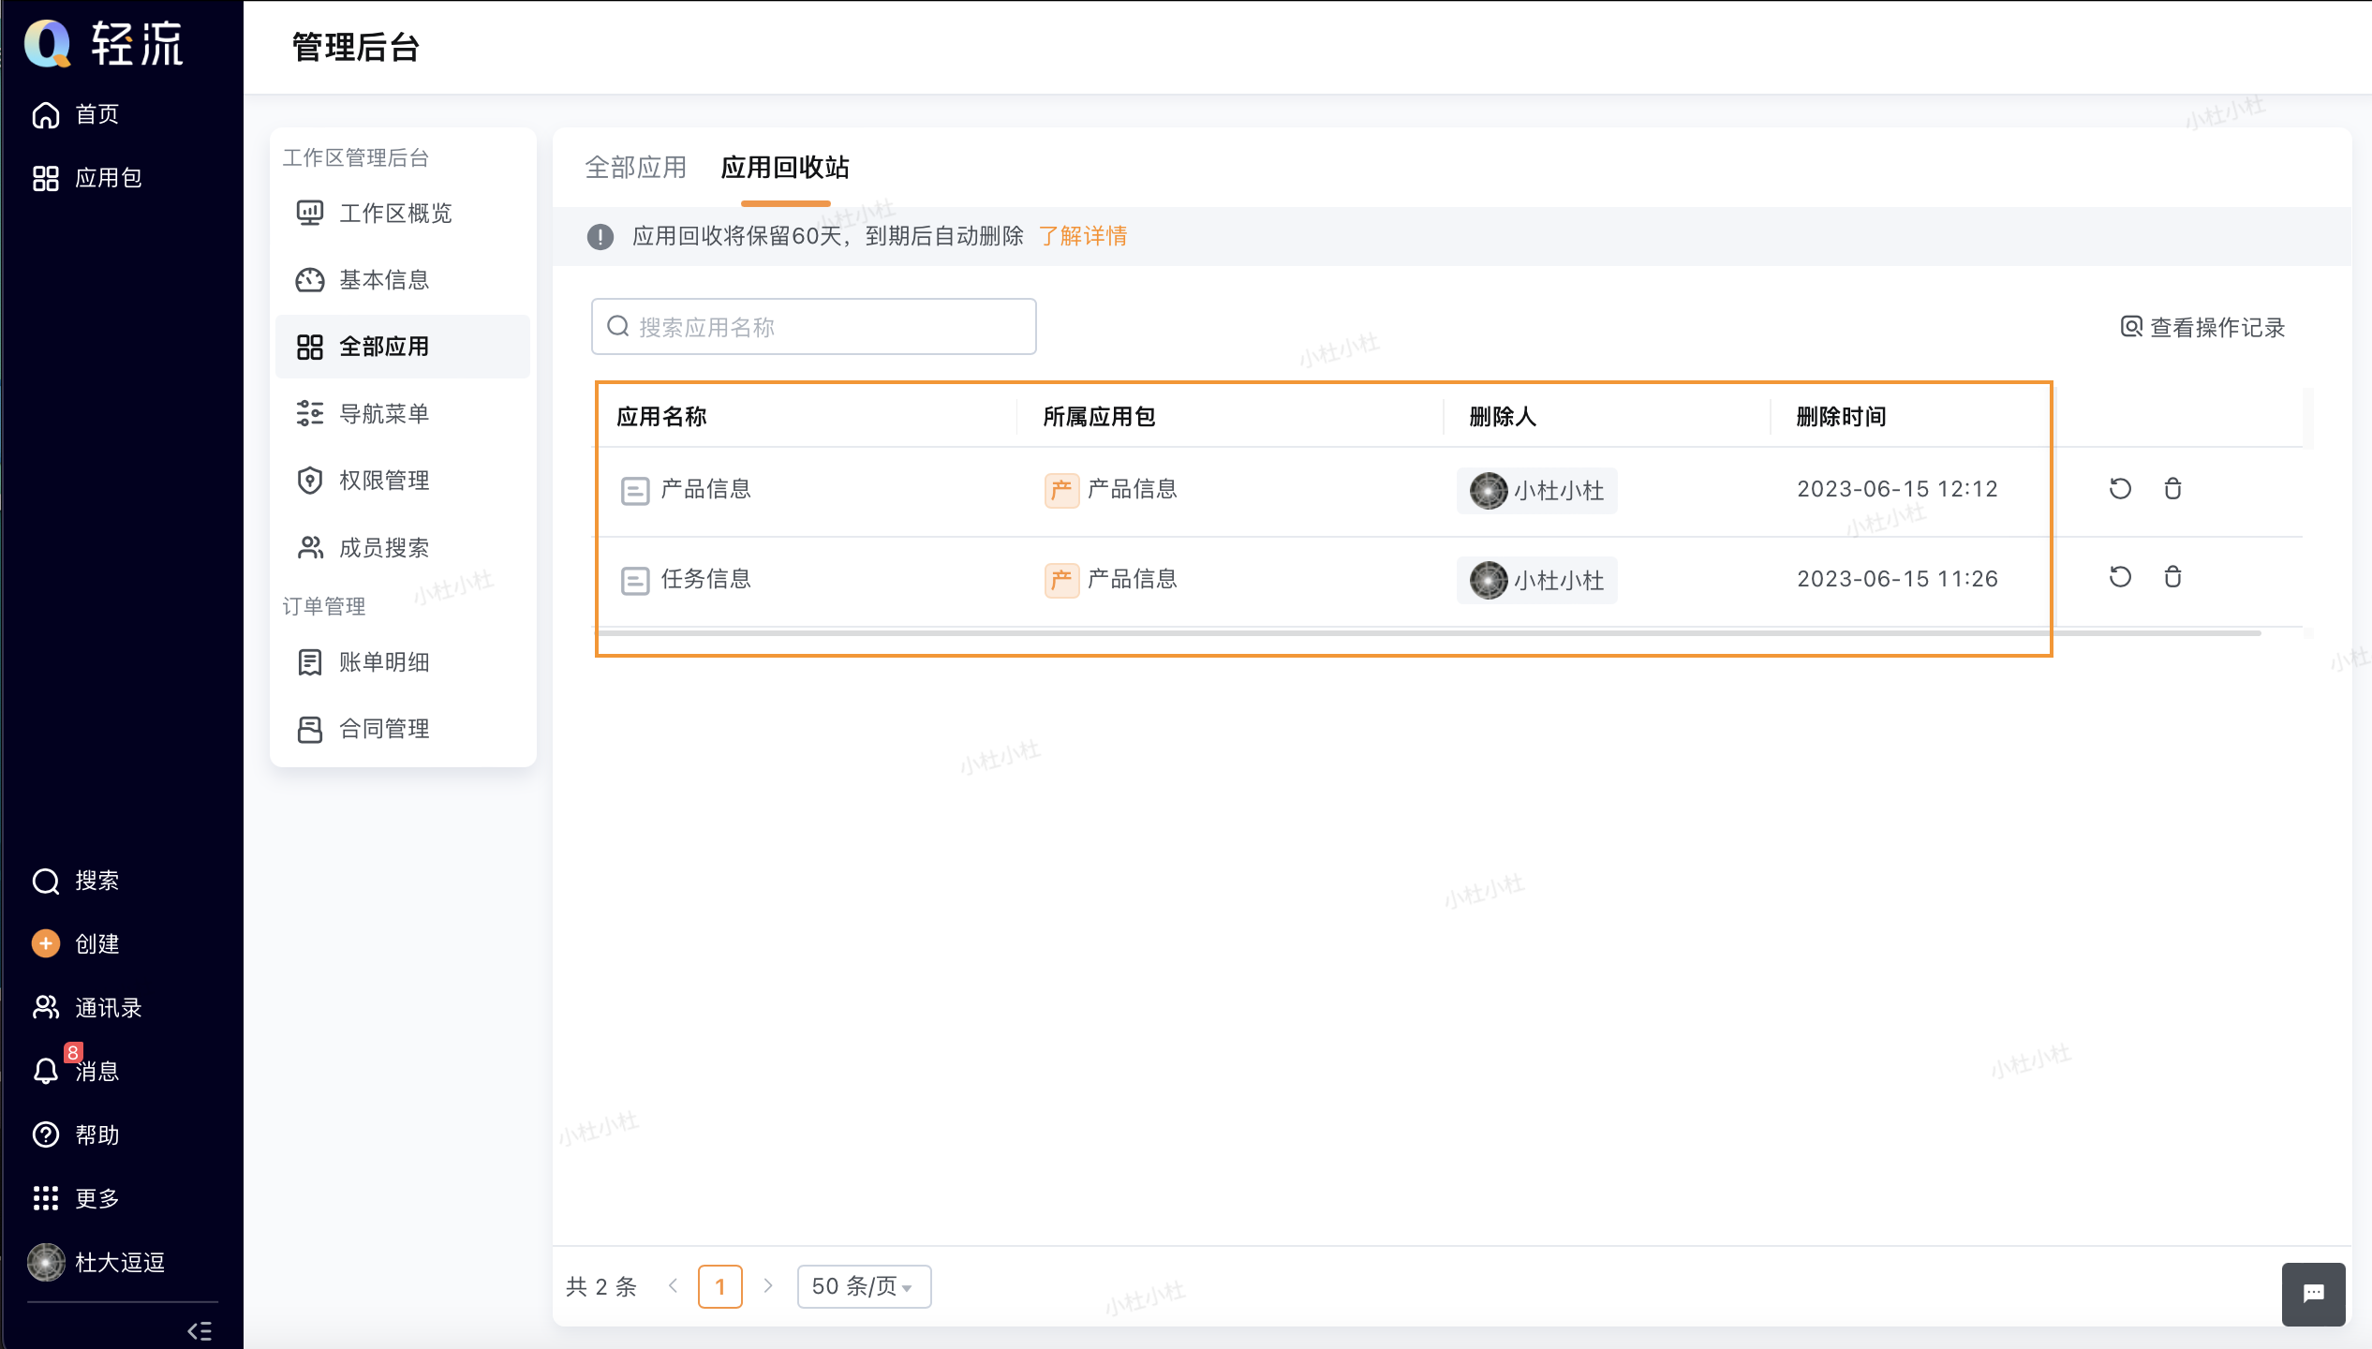This screenshot has width=2372, height=1349.
Task: Permanently delete the 任务信息 app
Action: (x=2172, y=577)
